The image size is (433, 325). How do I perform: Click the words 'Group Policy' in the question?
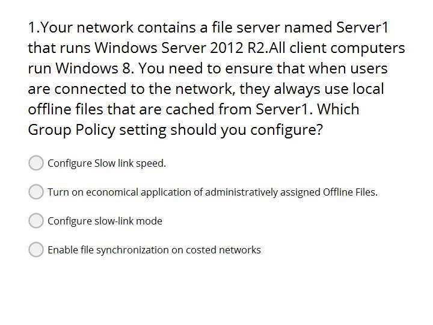(x=72, y=130)
